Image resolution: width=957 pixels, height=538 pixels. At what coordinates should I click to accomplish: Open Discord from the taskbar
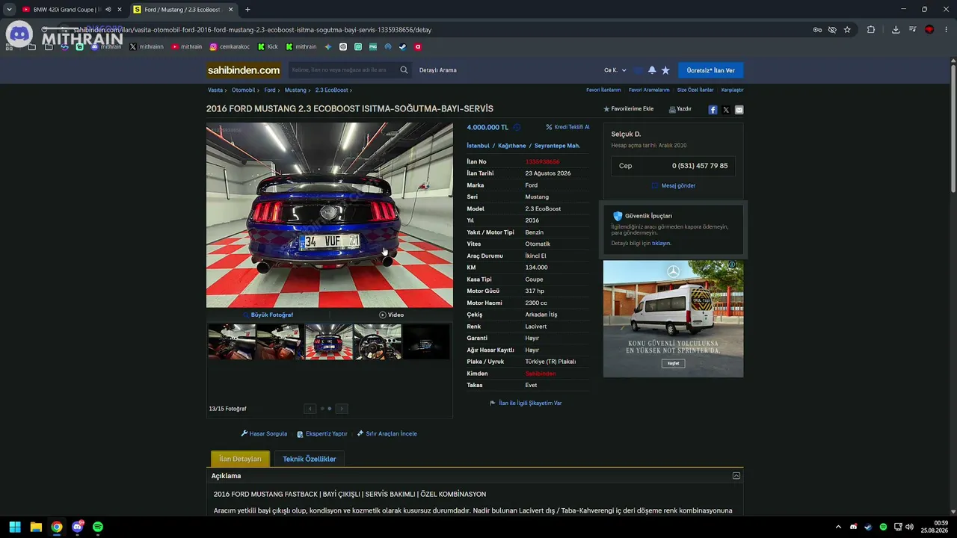77,527
